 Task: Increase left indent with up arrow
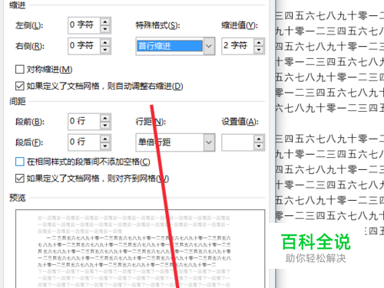(105, 21)
